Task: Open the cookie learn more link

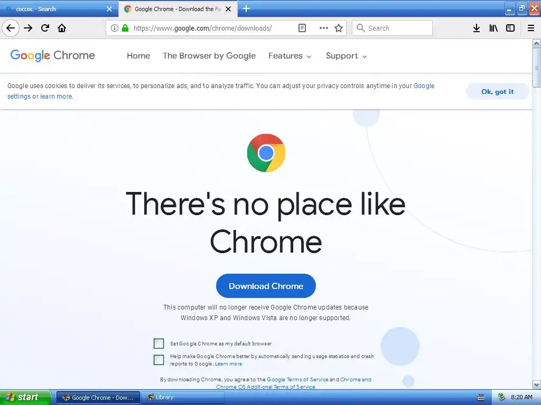Action: (56, 97)
